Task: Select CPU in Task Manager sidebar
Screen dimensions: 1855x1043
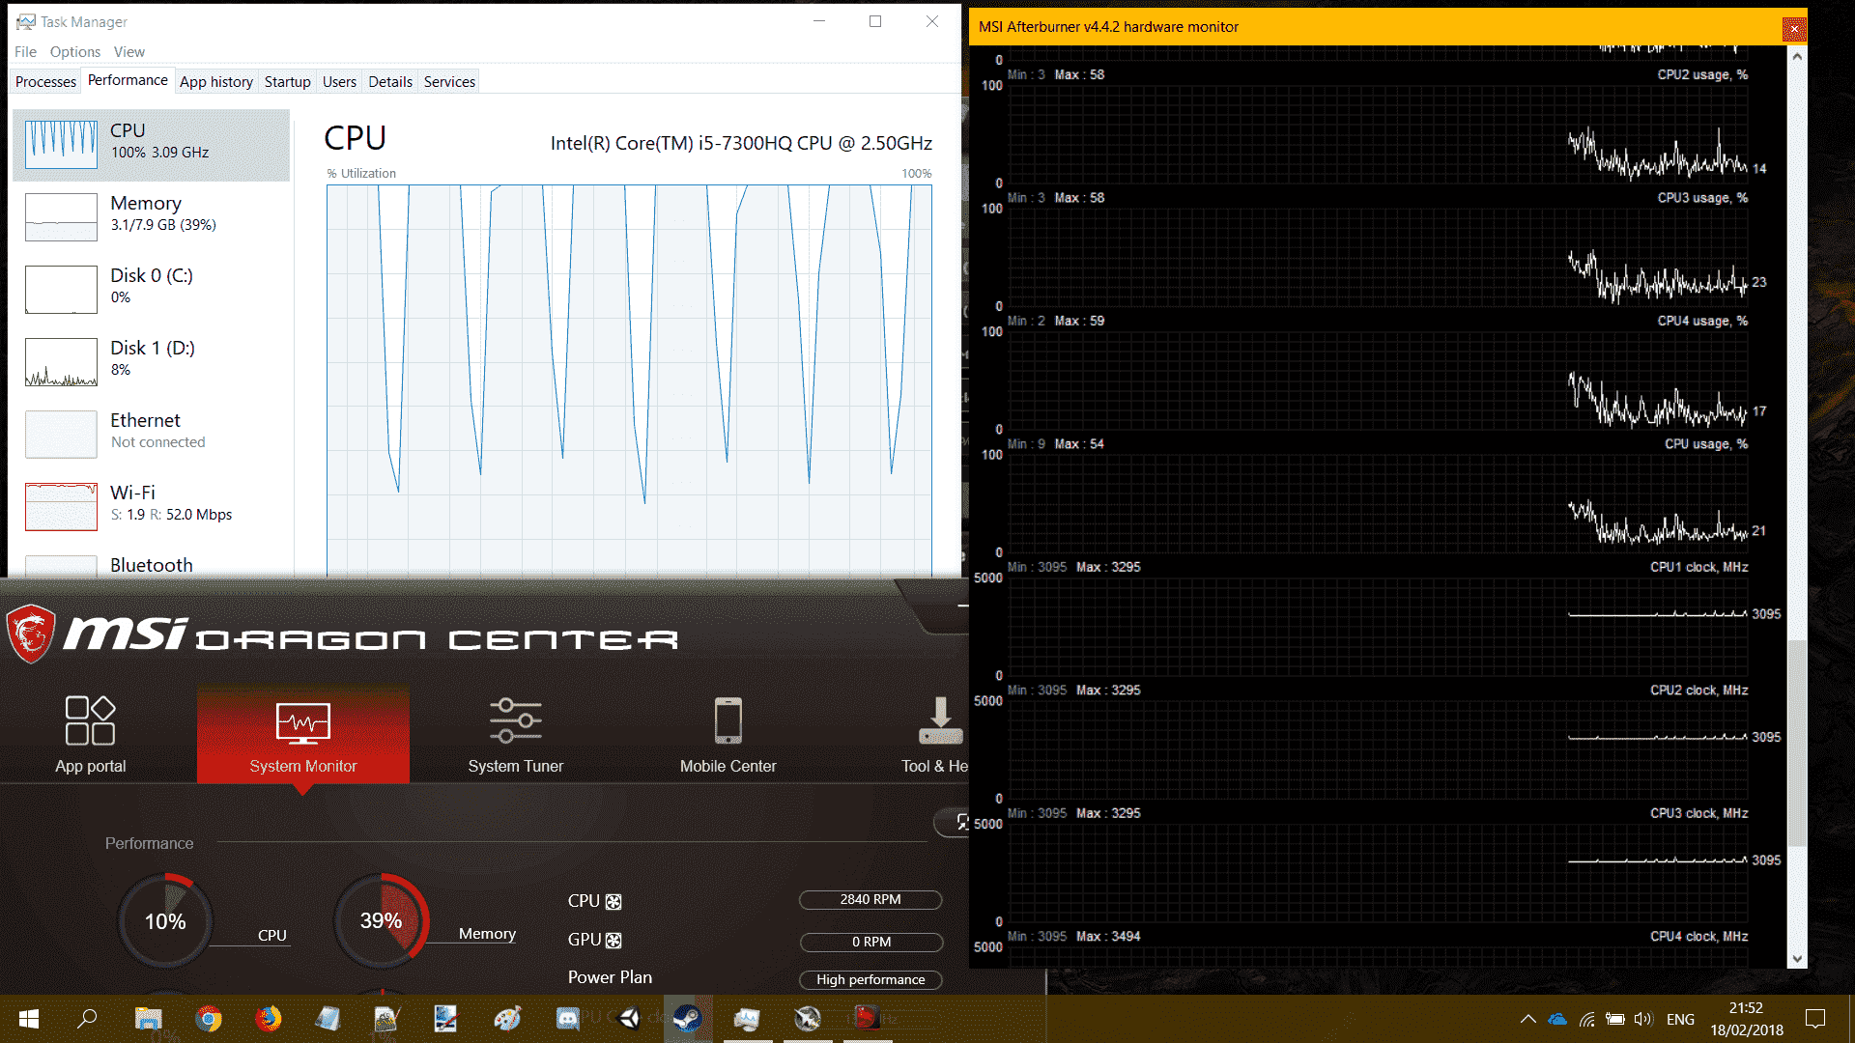Action: click(152, 145)
